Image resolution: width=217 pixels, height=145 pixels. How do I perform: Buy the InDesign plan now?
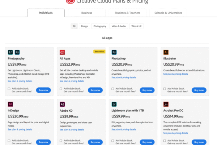[x=43, y=142]
